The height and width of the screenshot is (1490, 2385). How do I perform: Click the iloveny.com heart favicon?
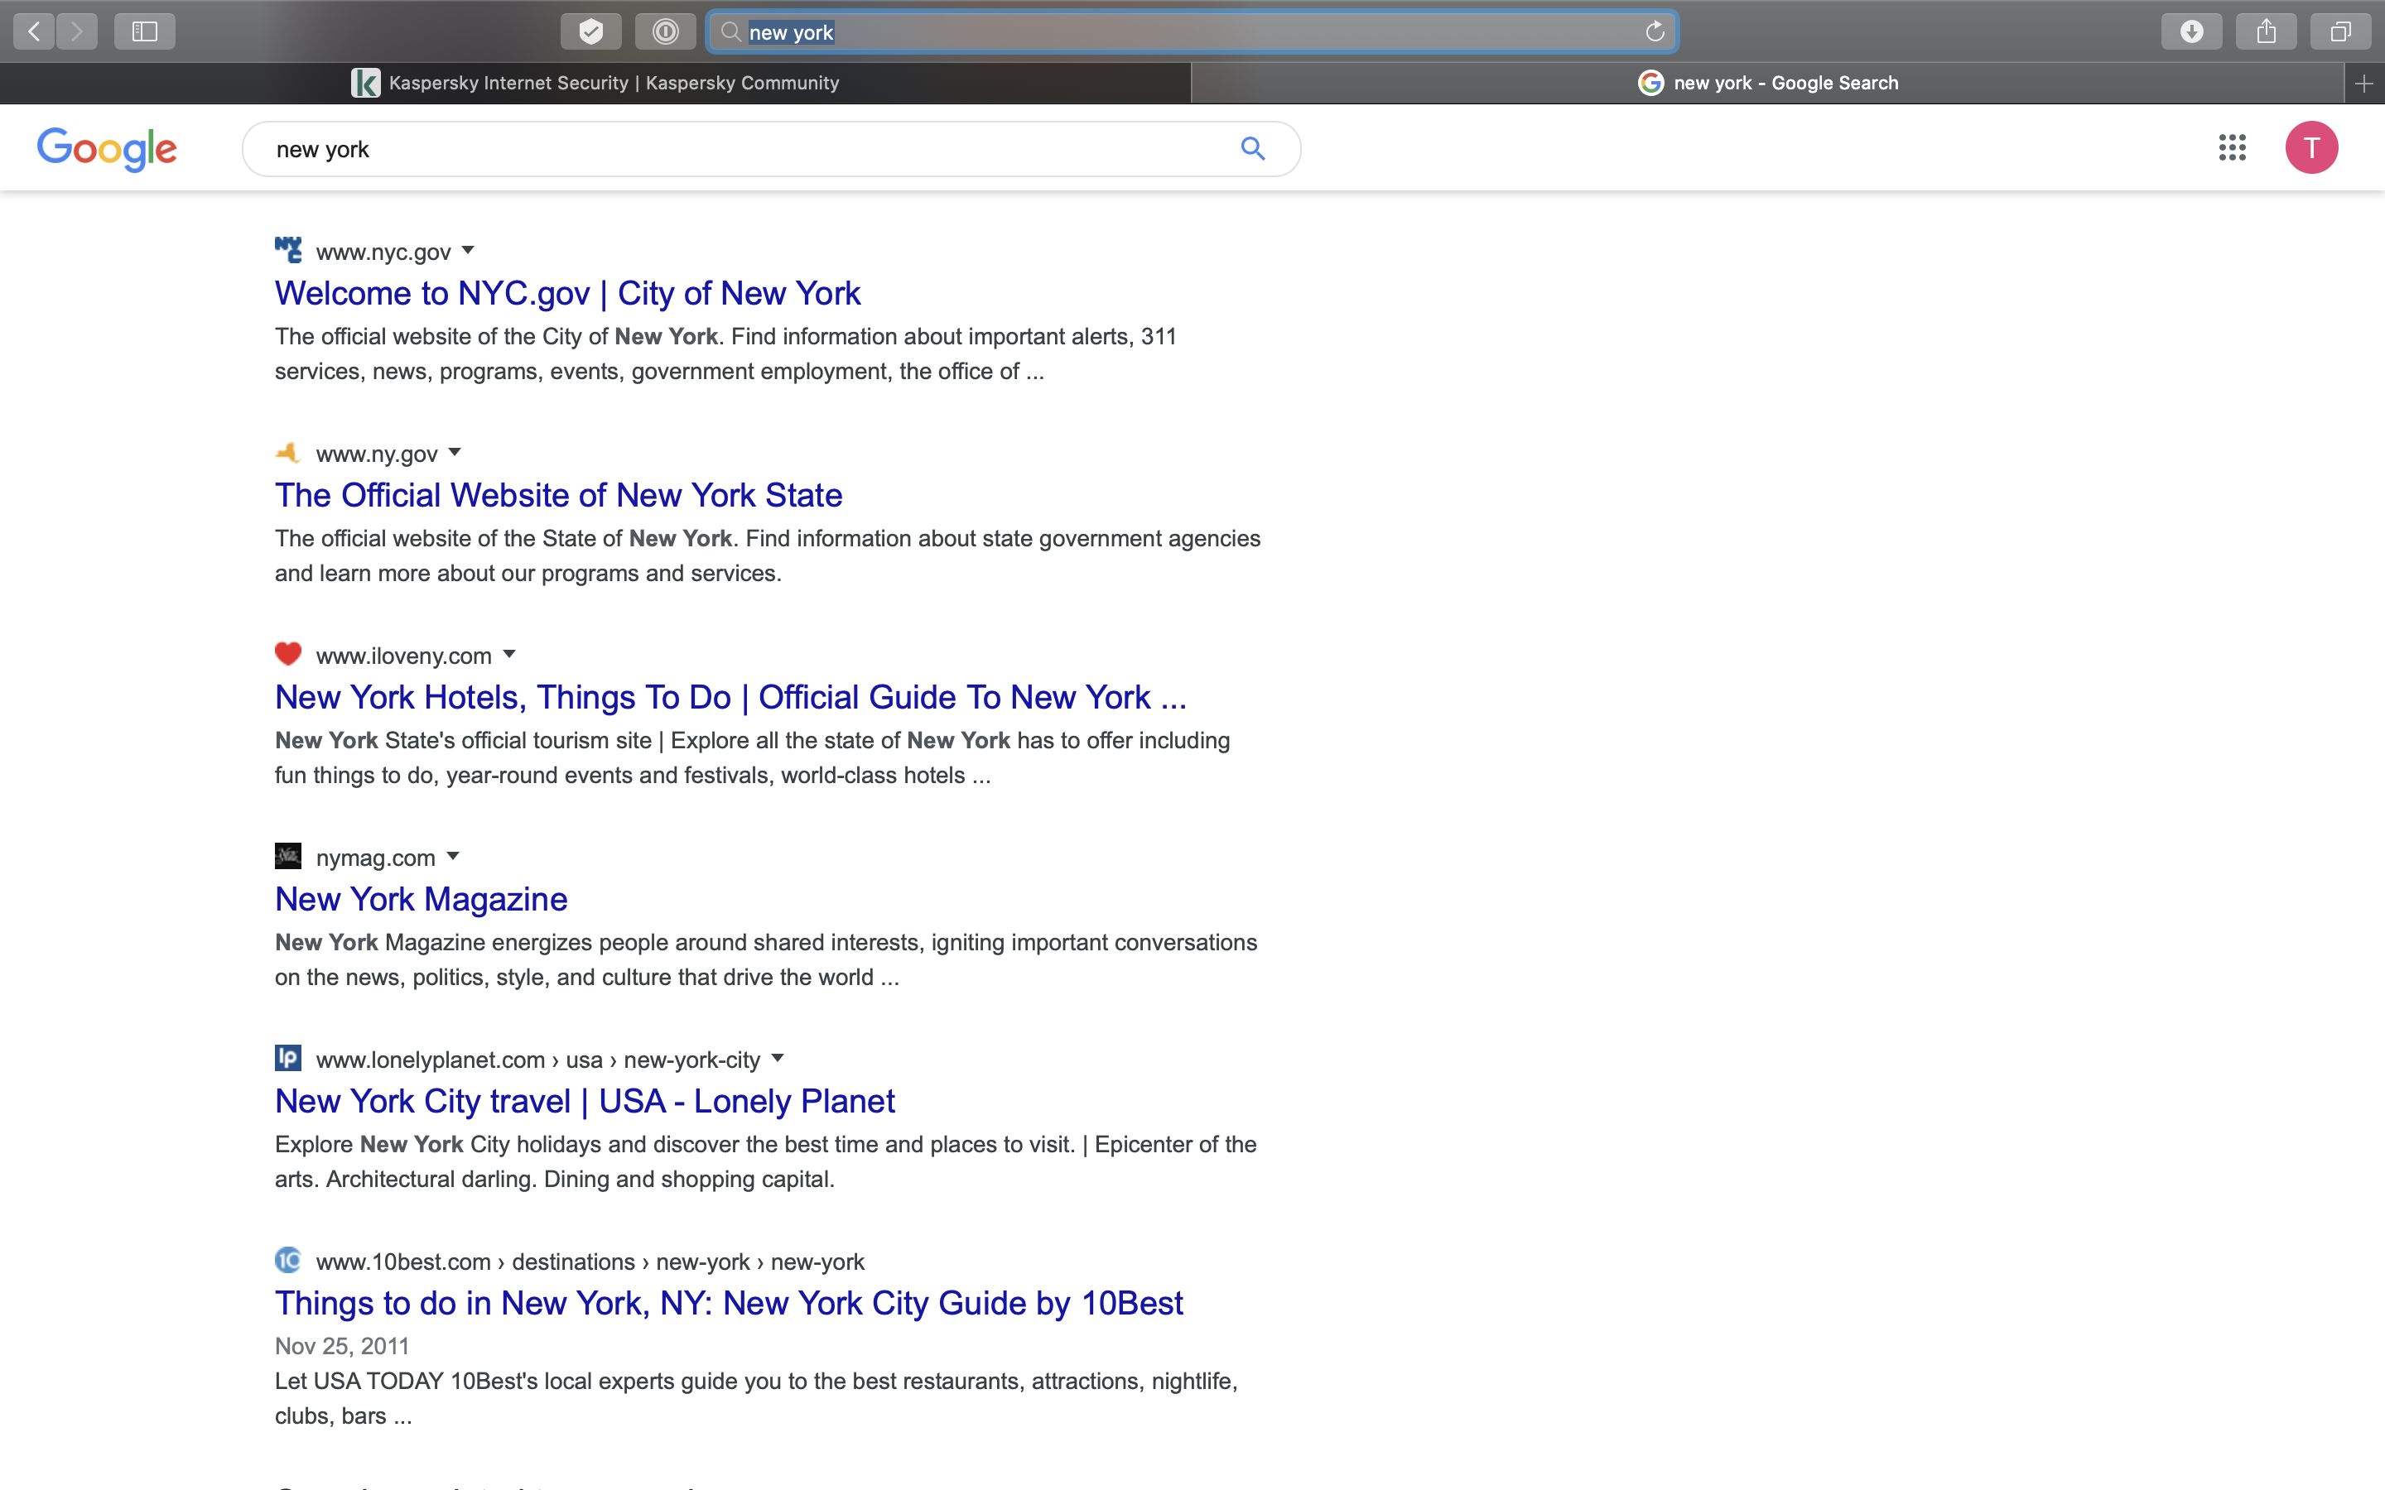click(288, 654)
